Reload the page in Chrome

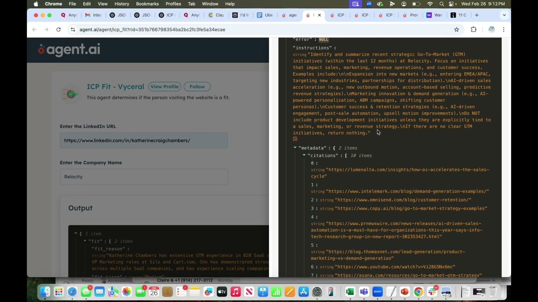tap(58, 29)
